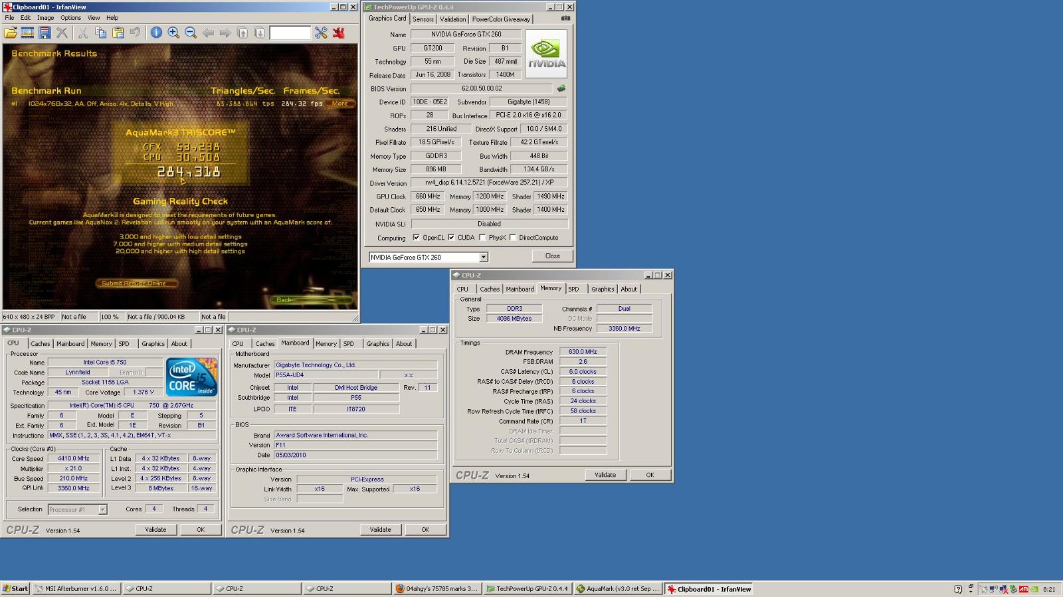Click OK in the CPU-Z Memory window
This screenshot has height=597, width=1063.
point(650,475)
